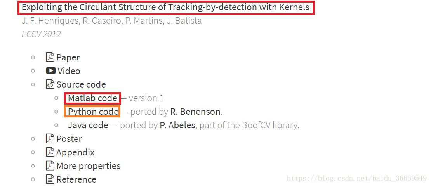Click the PDF icon beside More properties

50,166
